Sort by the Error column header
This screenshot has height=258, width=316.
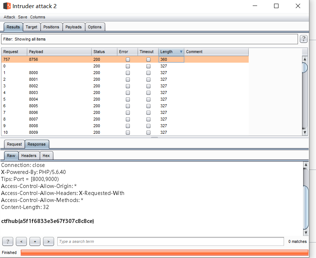coord(127,52)
